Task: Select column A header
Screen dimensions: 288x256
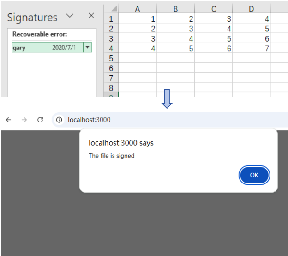Action: pyautogui.click(x=138, y=9)
